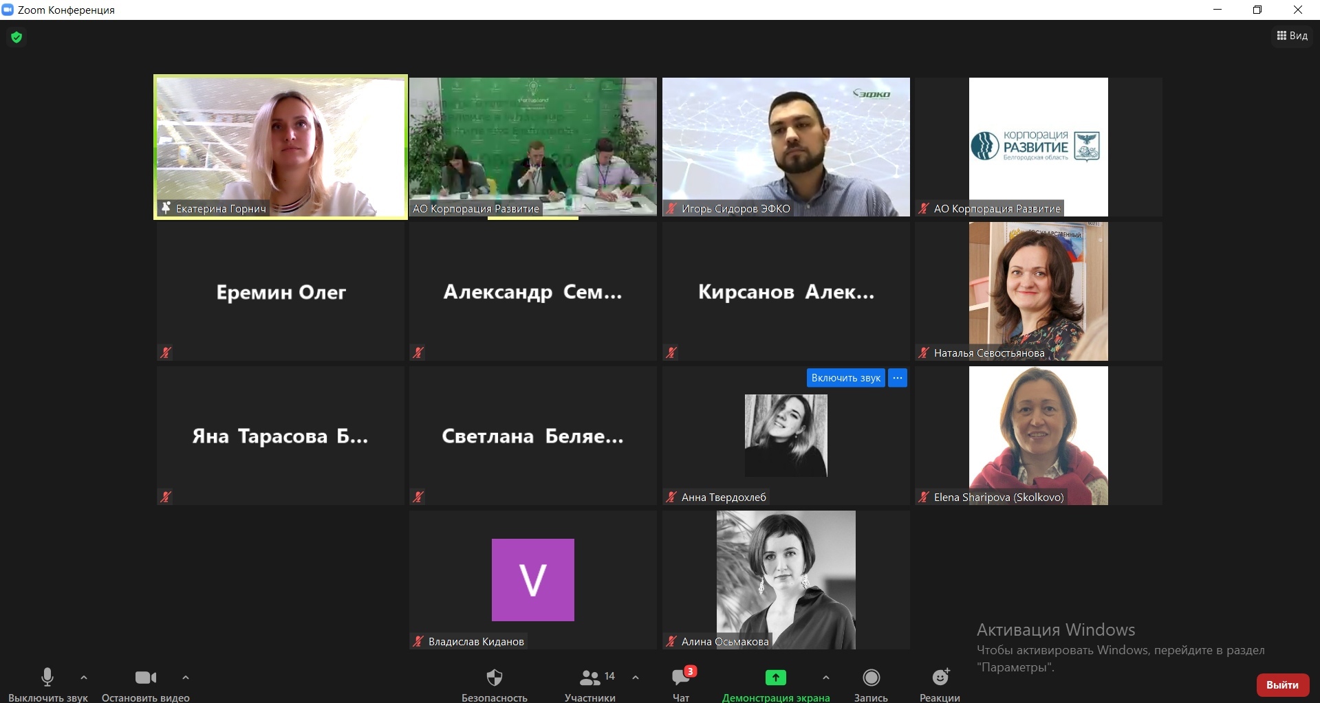Click the Zoom app icon in title bar
The height and width of the screenshot is (703, 1320).
pyautogui.click(x=8, y=10)
